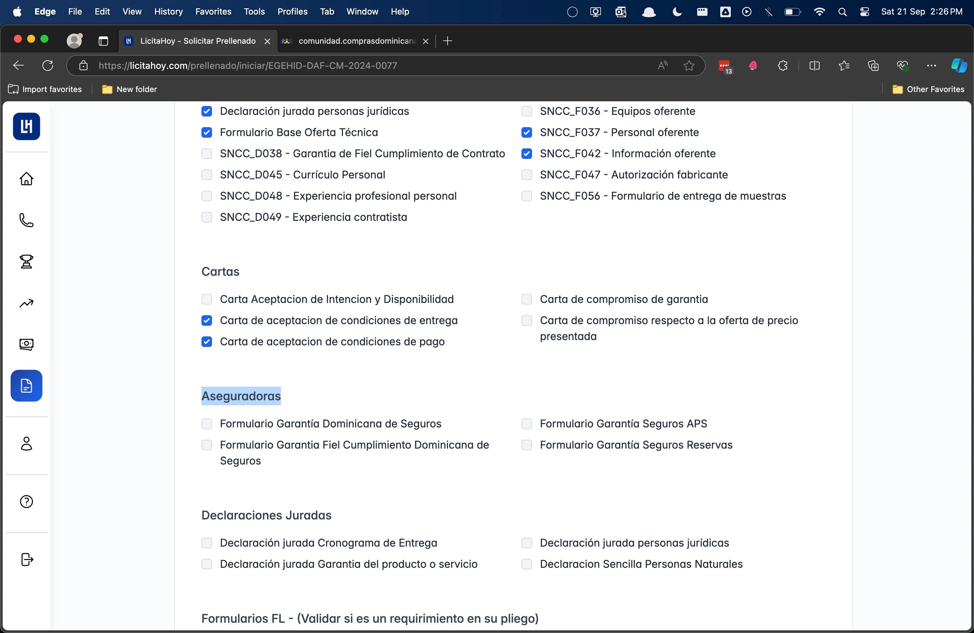Image resolution: width=974 pixels, height=633 pixels.
Task: Click the address bar URL field
Action: click(368, 66)
